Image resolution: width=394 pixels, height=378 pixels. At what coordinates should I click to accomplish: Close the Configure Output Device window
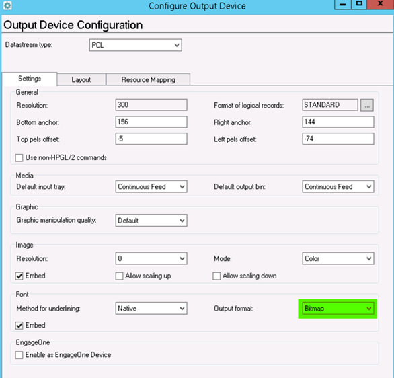coord(380,5)
